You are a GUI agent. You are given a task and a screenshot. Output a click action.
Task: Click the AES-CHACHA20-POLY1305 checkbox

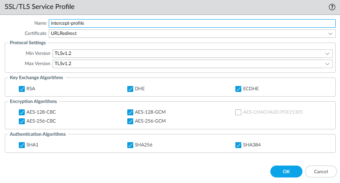coord(239,112)
